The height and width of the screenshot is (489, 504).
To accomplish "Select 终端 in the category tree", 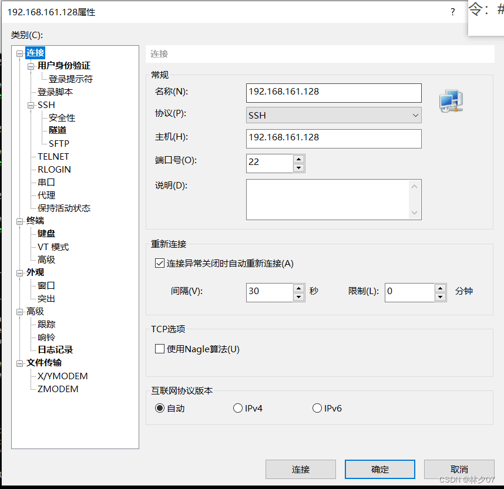I will point(35,221).
